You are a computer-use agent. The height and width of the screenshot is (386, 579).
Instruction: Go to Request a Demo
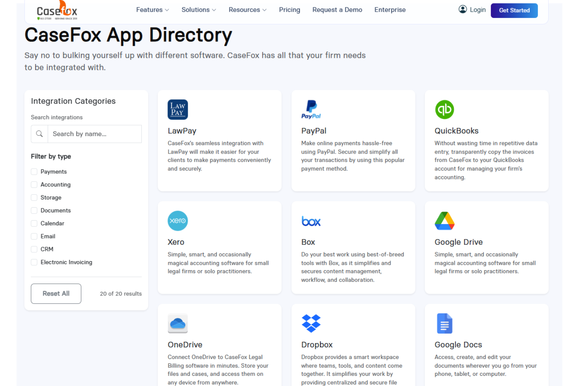tap(337, 10)
